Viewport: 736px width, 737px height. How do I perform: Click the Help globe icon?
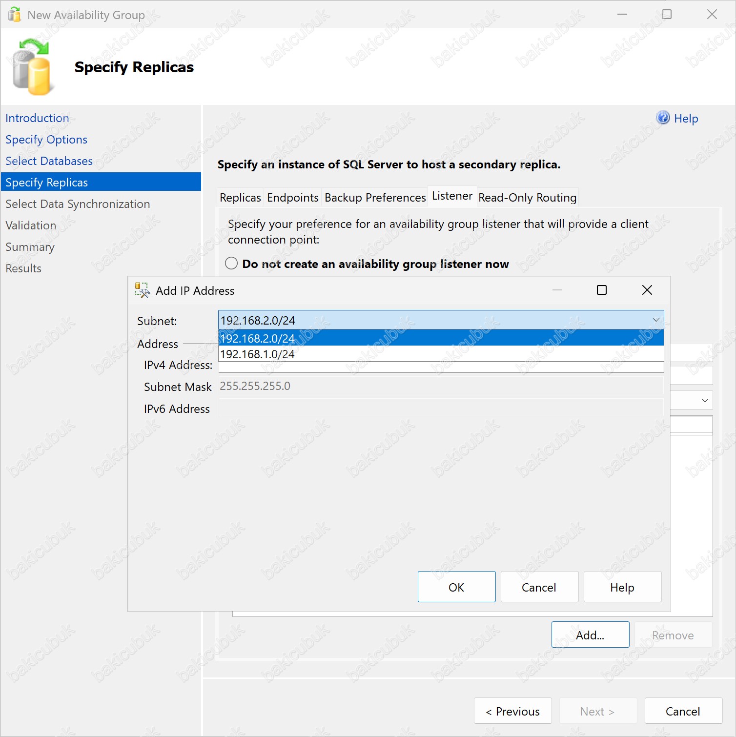[x=663, y=118]
